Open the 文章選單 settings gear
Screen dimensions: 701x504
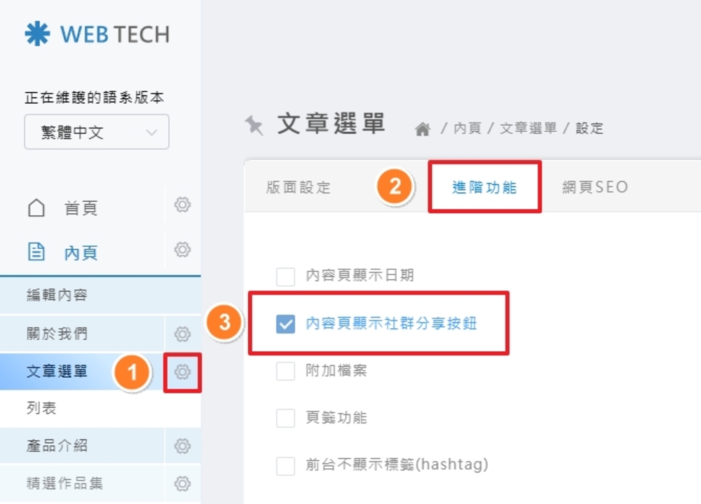tap(182, 372)
